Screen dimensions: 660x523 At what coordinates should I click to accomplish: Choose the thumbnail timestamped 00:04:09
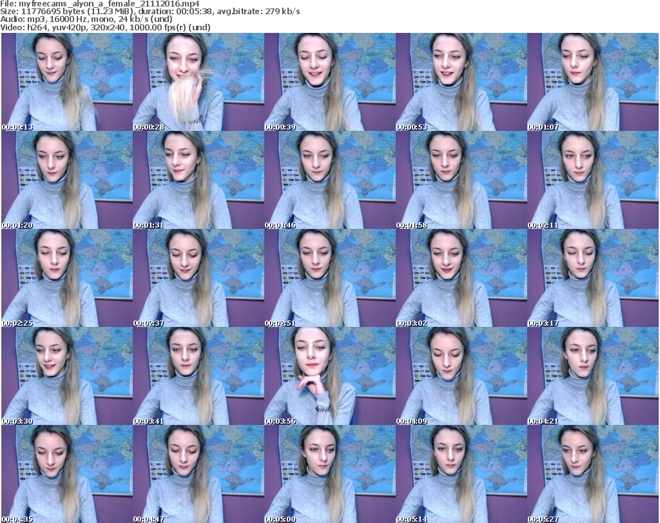(461, 376)
